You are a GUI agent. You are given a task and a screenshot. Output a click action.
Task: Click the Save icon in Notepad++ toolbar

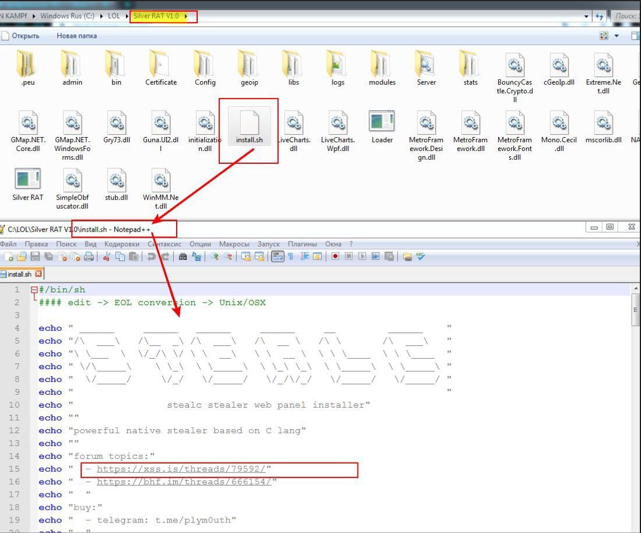click(x=35, y=257)
